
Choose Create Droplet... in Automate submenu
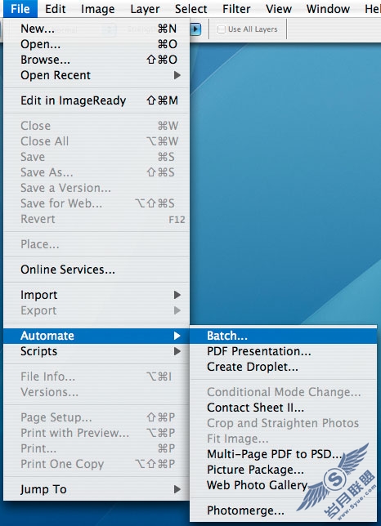point(284,367)
